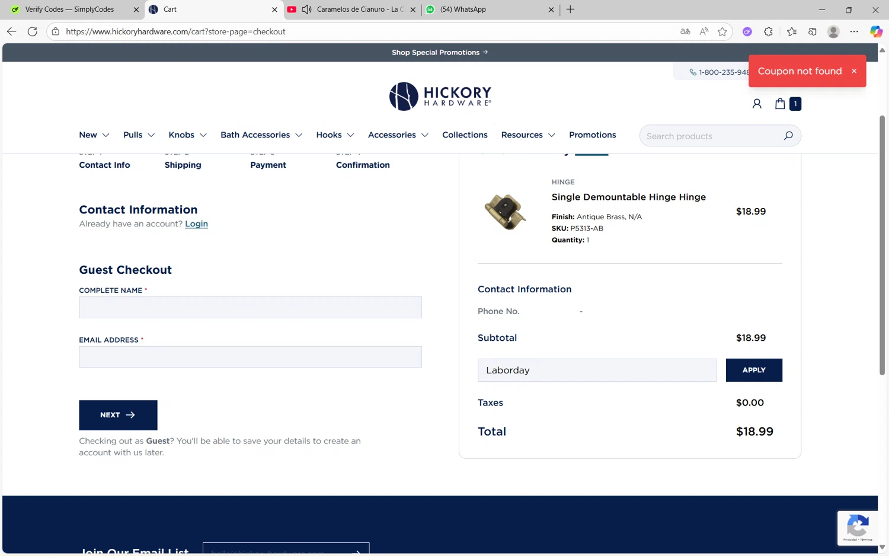Open the collections icon in toolbar
This screenshot has width=889, height=556.
pyautogui.click(x=813, y=31)
